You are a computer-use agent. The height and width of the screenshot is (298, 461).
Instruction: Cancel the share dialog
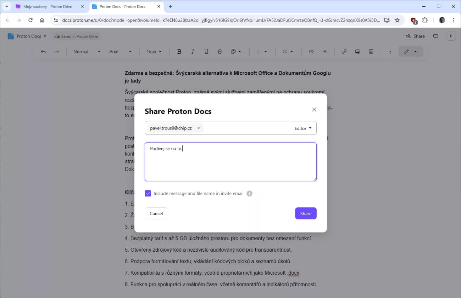pos(156,213)
